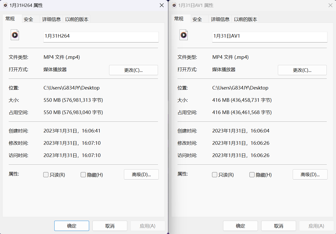This screenshot has width=336, height=234.
Task: Enable 隐藏(H) checkbox in H264 window
Action: click(x=83, y=175)
